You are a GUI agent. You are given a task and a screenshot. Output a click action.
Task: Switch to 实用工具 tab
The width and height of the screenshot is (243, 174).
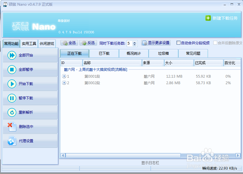click(x=29, y=43)
